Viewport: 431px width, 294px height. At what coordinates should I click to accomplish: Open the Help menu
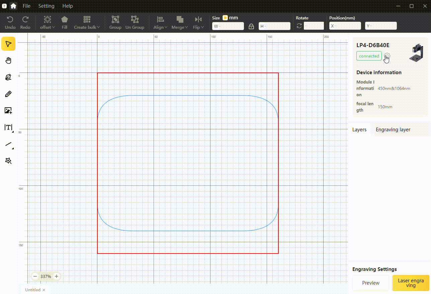point(68,6)
